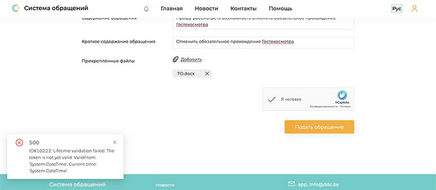The image size is (436, 190).
Task: Click the red error icon in 500 notification
Action: 19,142
